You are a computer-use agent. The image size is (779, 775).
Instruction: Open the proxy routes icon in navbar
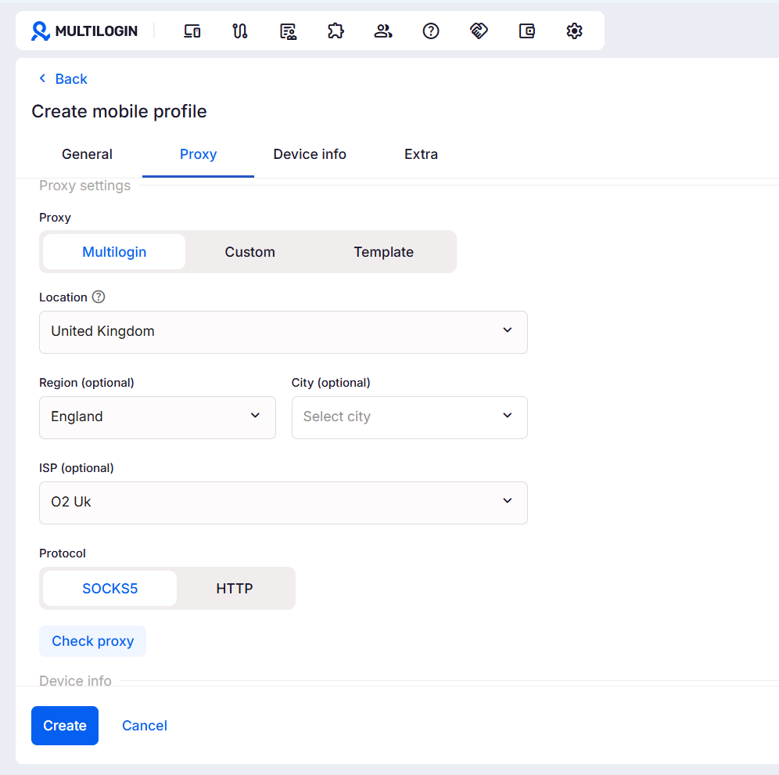(239, 31)
